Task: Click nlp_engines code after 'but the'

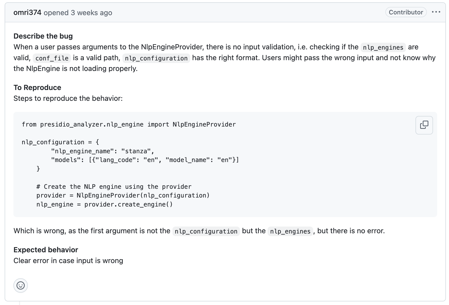Action: 290,231
